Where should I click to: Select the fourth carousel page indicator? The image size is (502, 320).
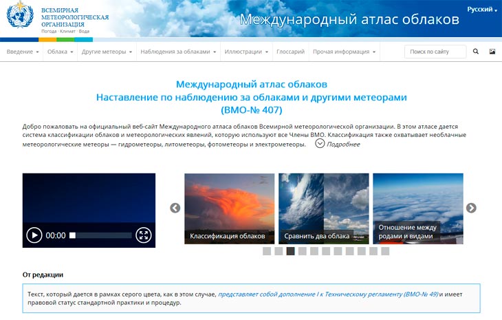pos(302,251)
